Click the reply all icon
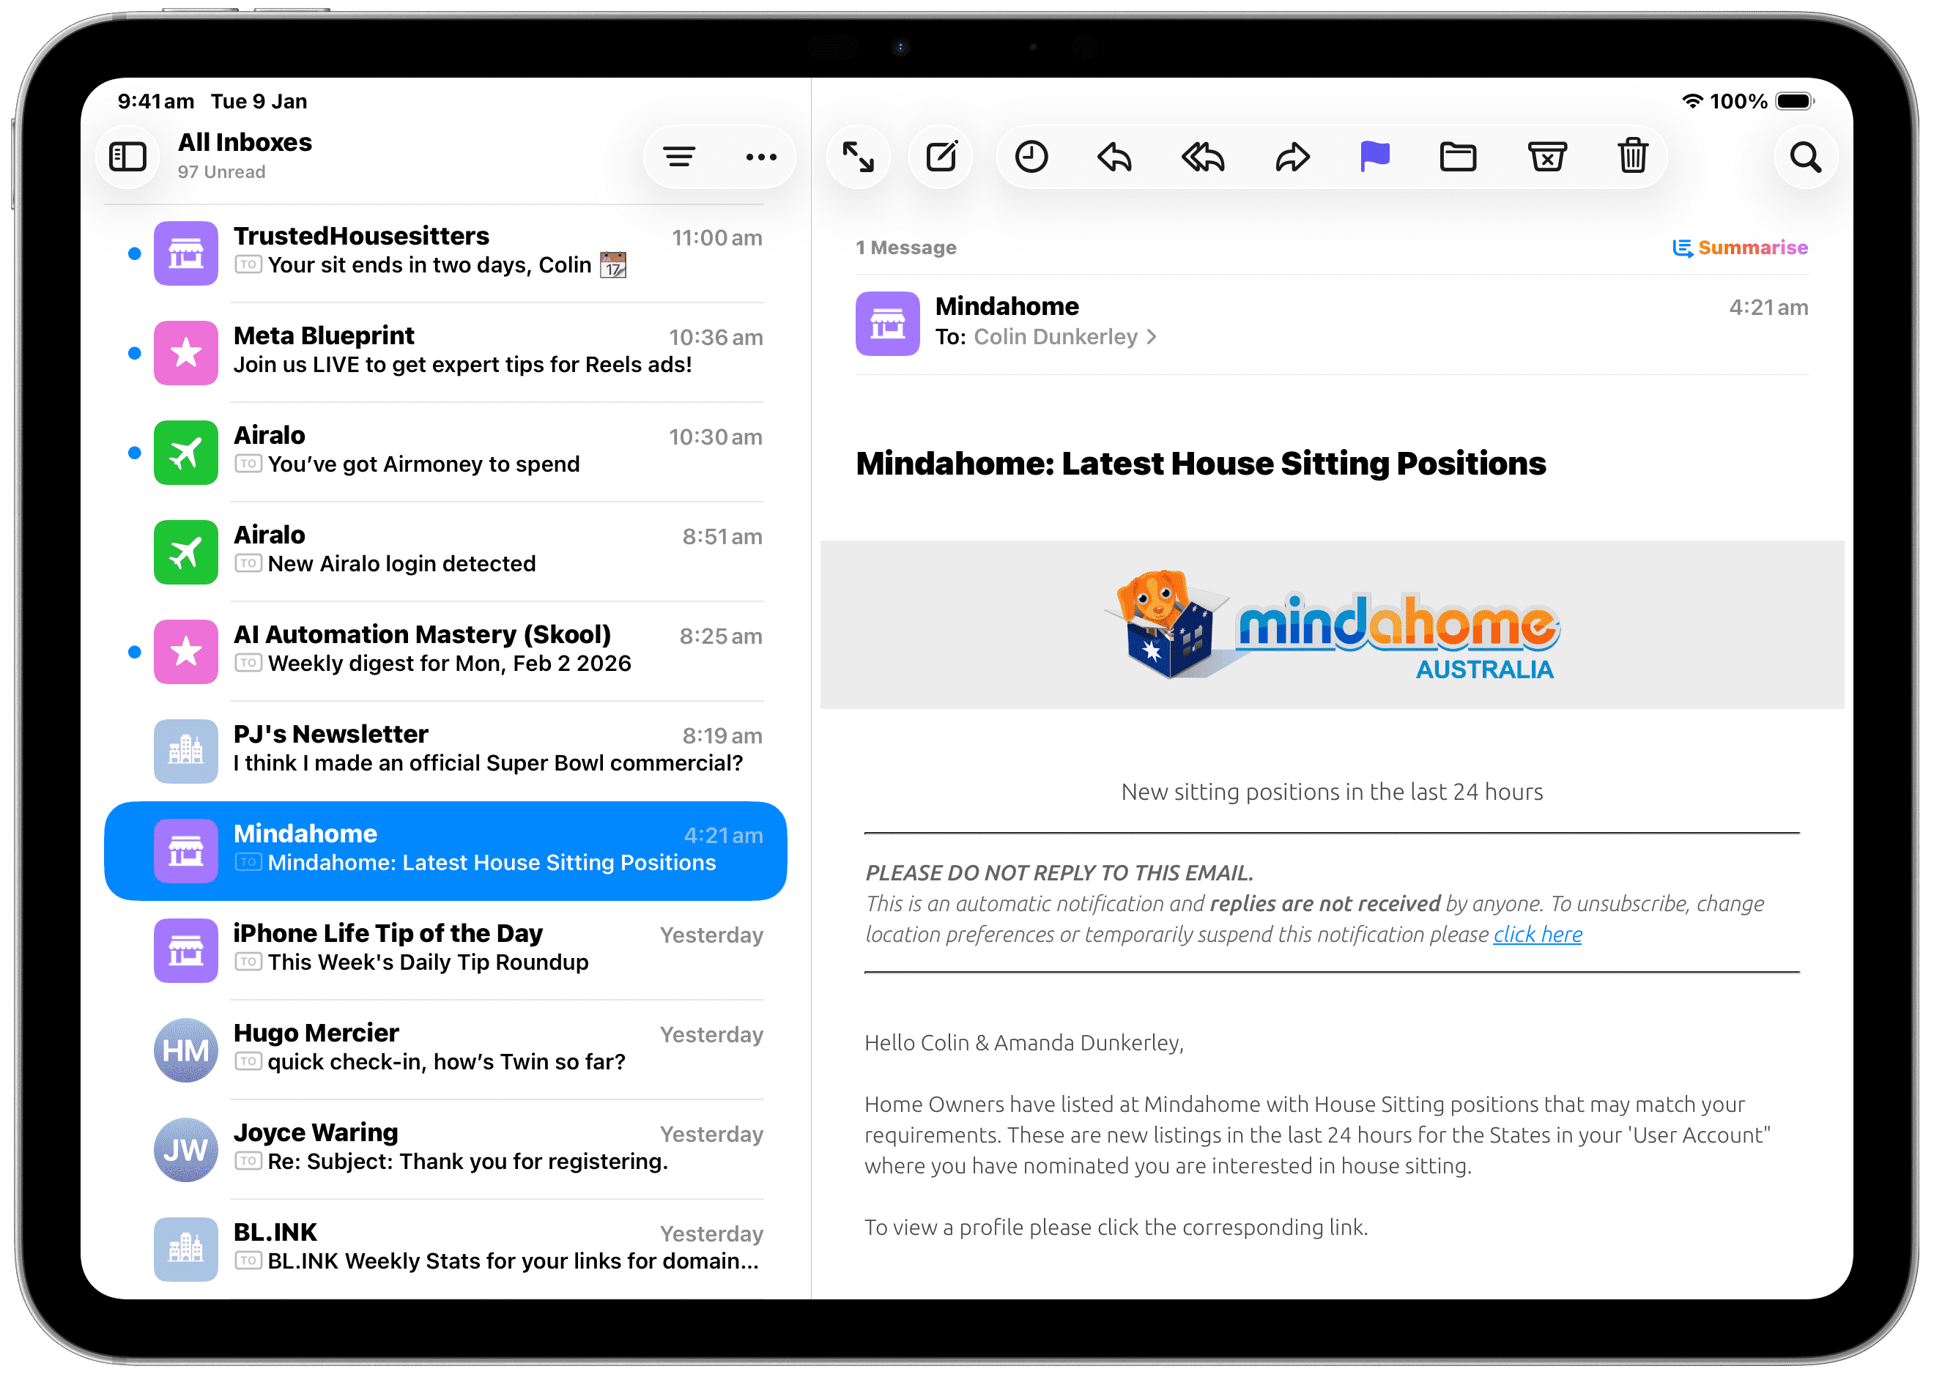Viewport: 1934px width, 1377px height. 1202,157
